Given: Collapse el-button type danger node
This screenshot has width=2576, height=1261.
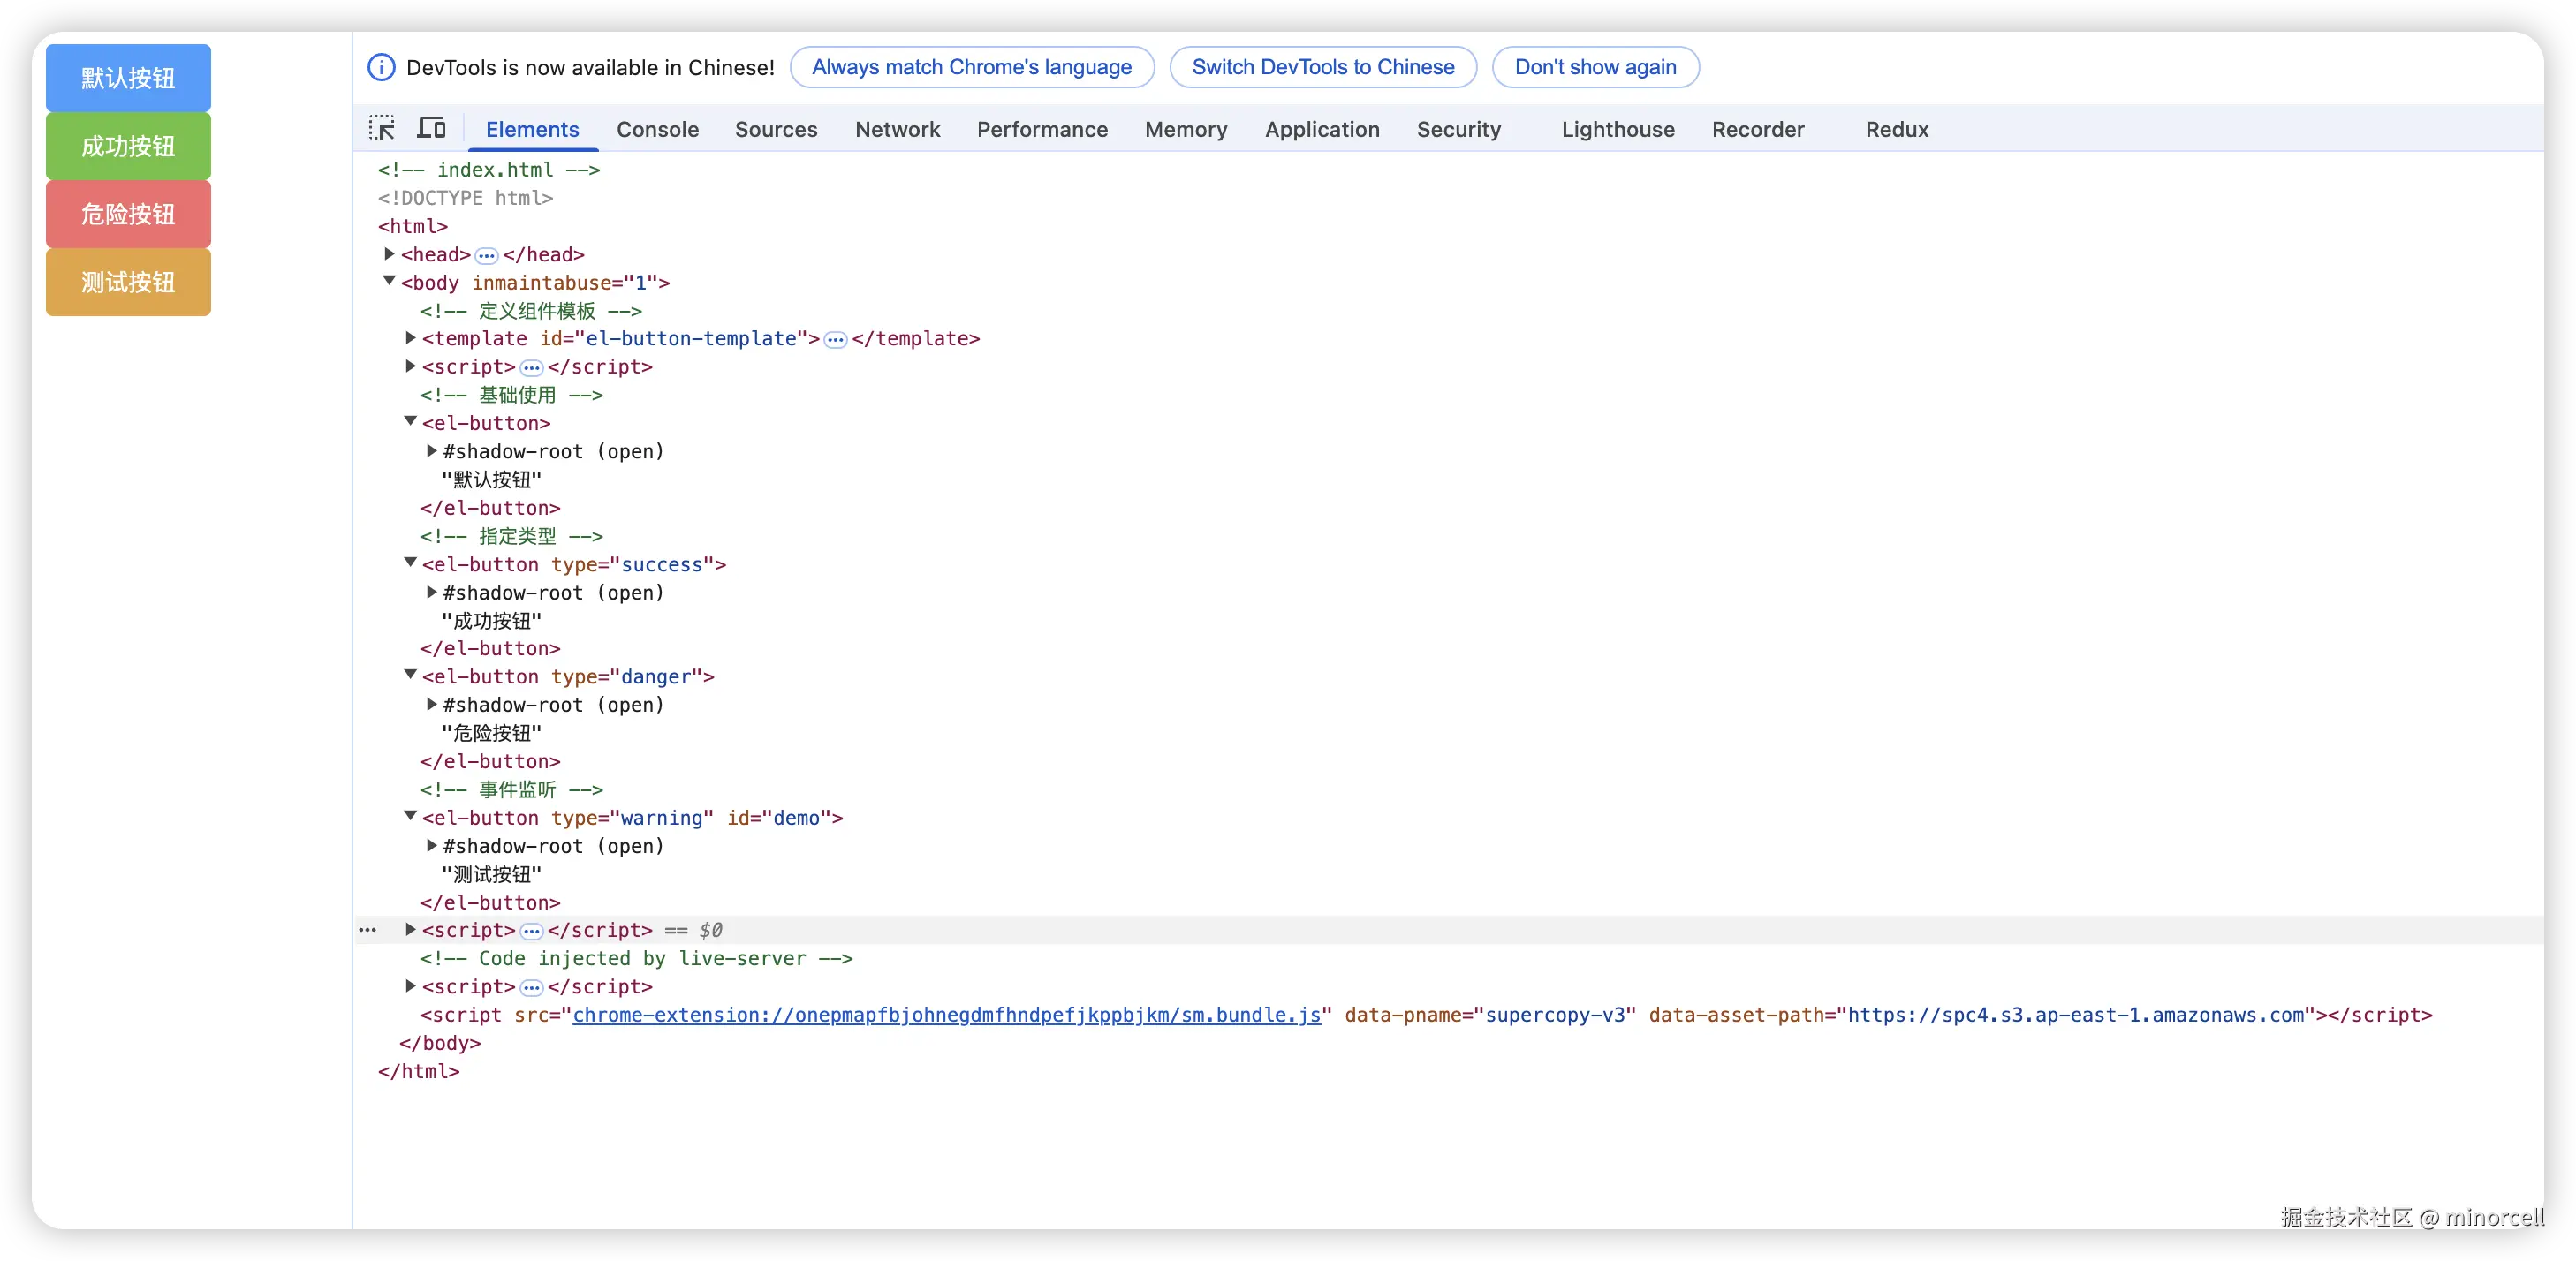Looking at the screenshot, I should [410, 675].
